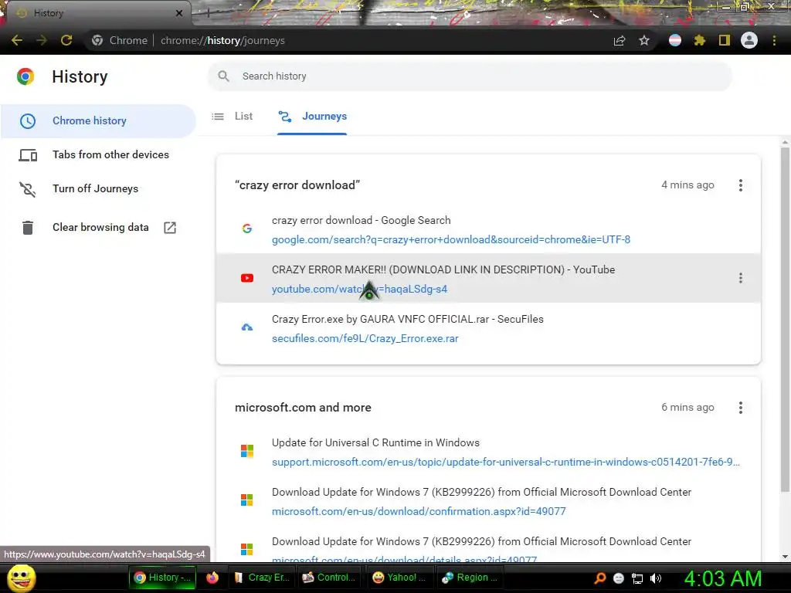Open the "microsoft.com and more" journey options menu

pos(741,408)
